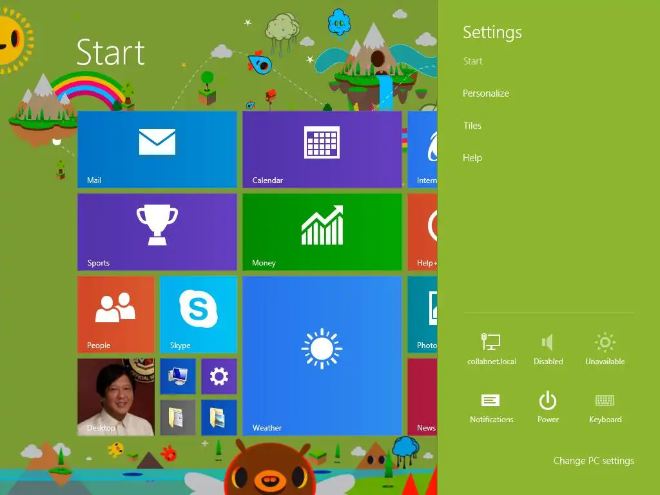Select Tiles in Settings
Viewport: 660px width, 495px height.
pyautogui.click(x=472, y=126)
